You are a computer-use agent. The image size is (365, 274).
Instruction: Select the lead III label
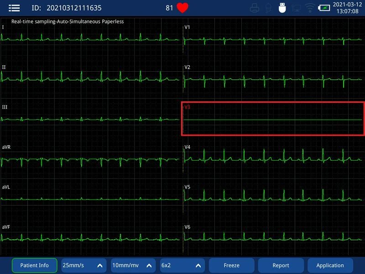(x=5, y=107)
